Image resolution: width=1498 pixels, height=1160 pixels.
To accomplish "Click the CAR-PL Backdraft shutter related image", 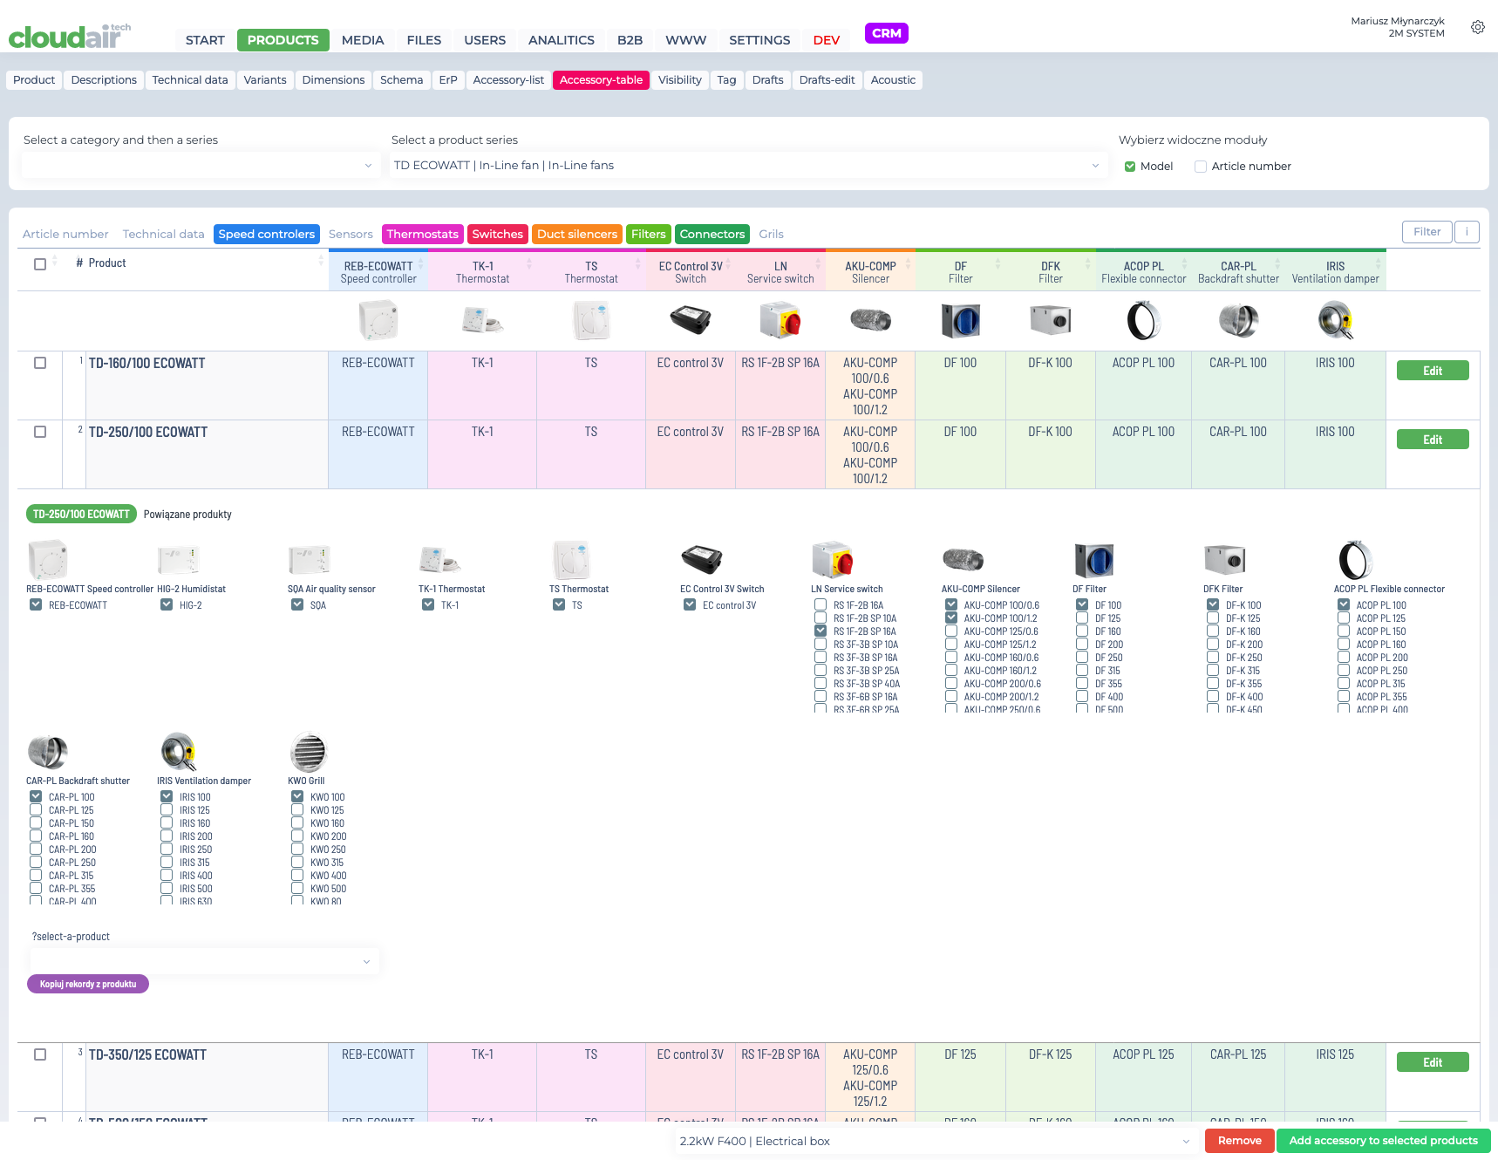I will pos(48,752).
